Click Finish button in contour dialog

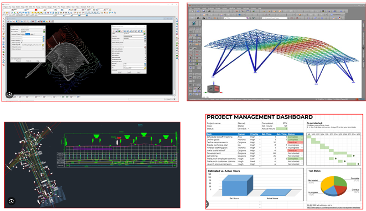(28, 61)
